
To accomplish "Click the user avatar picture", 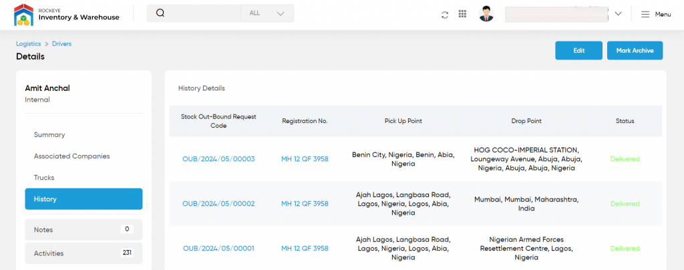I will (x=486, y=14).
